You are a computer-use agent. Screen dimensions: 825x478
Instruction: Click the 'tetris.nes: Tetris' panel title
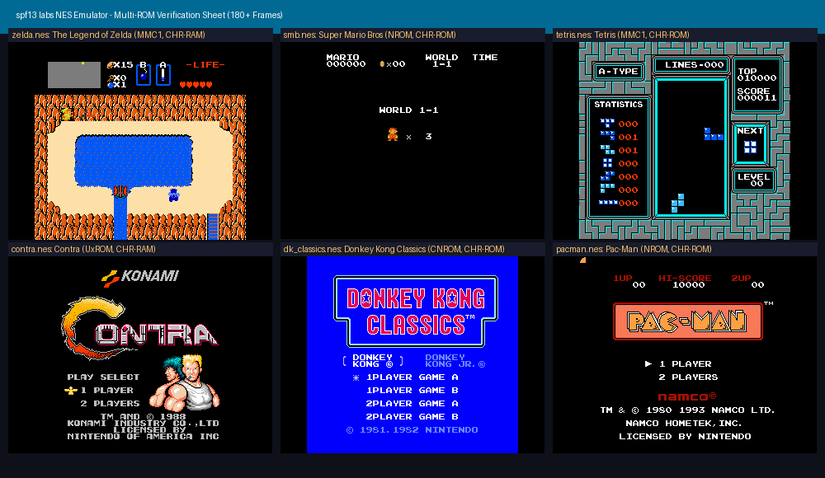[622, 35]
